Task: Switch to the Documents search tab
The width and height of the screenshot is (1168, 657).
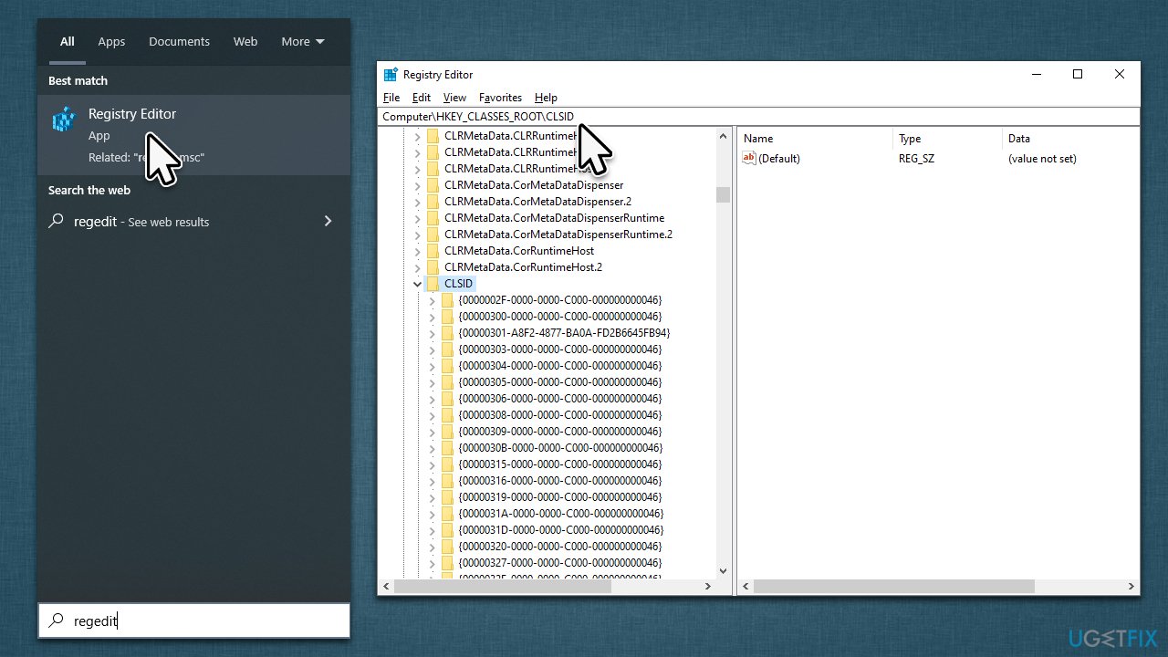Action: [x=179, y=42]
